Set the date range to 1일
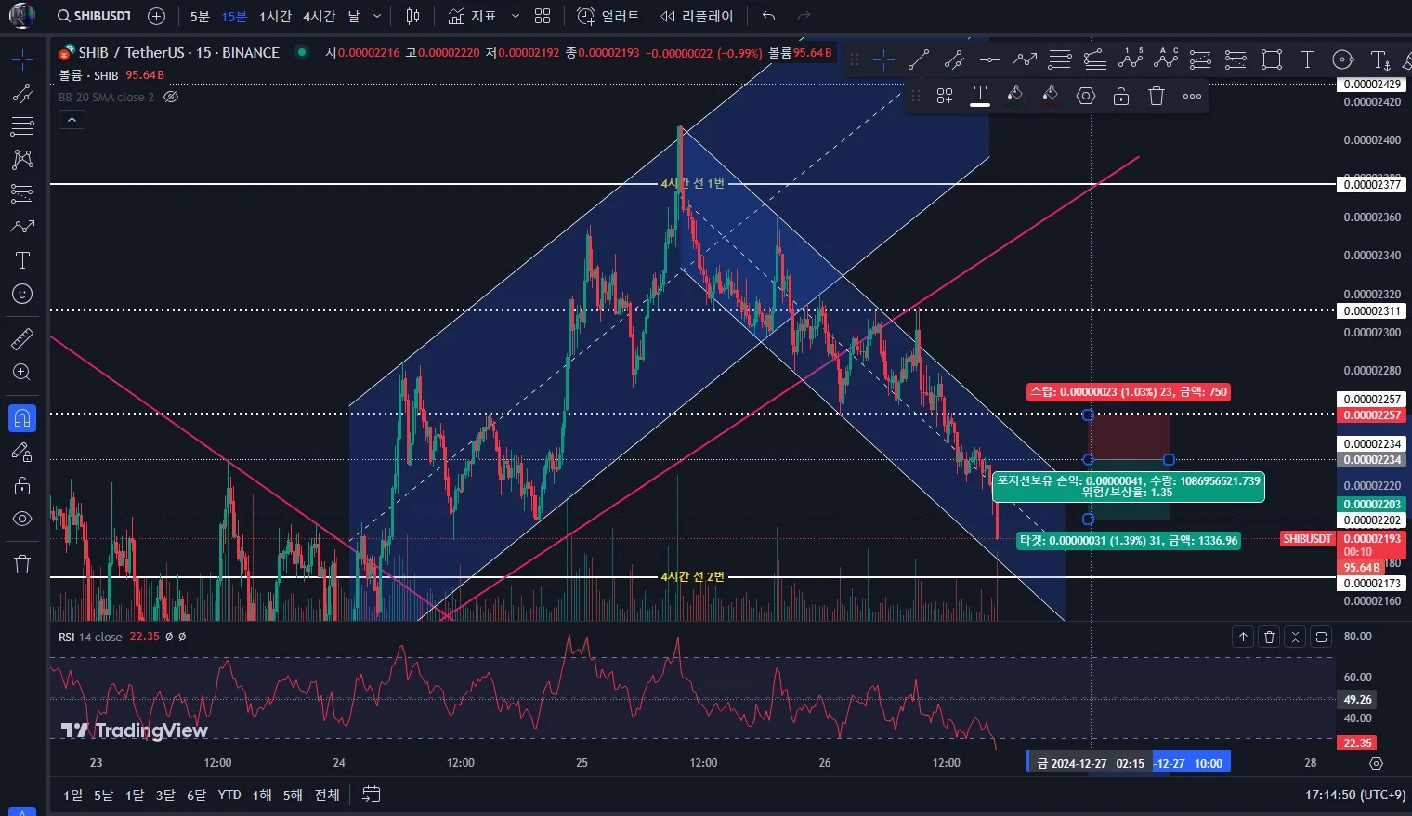 [72, 795]
